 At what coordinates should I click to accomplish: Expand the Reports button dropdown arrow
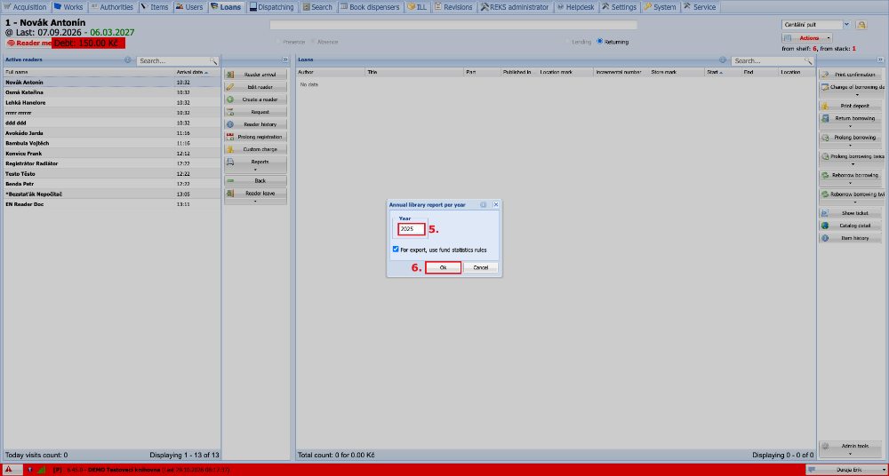pyautogui.click(x=255, y=170)
